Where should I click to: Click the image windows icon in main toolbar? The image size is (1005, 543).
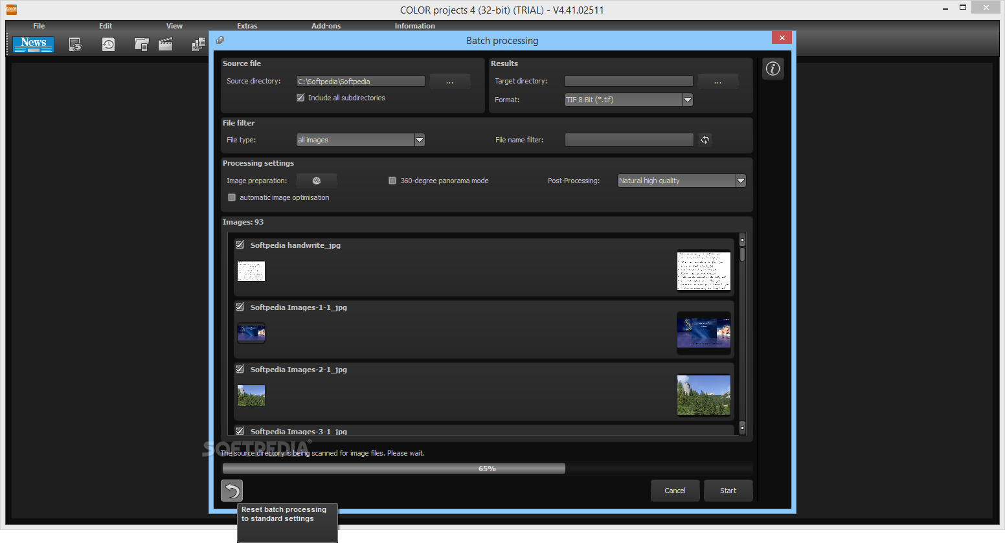click(x=141, y=45)
